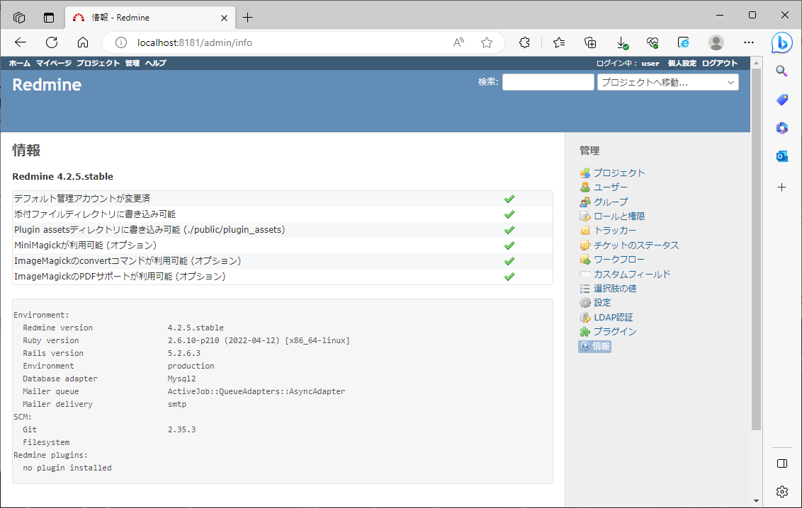Open ユーザー in admin sidebar
Viewport: 802px width, 508px height.
tap(610, 187)
